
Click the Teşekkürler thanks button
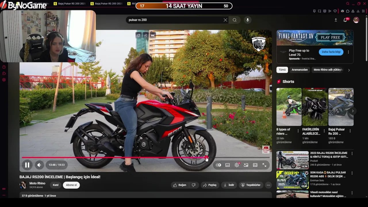click(250, 185)
